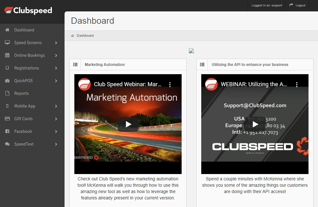This screenshot has height=207, width=318.
Task: Open the Reports menu item
Action: point(32,93)
